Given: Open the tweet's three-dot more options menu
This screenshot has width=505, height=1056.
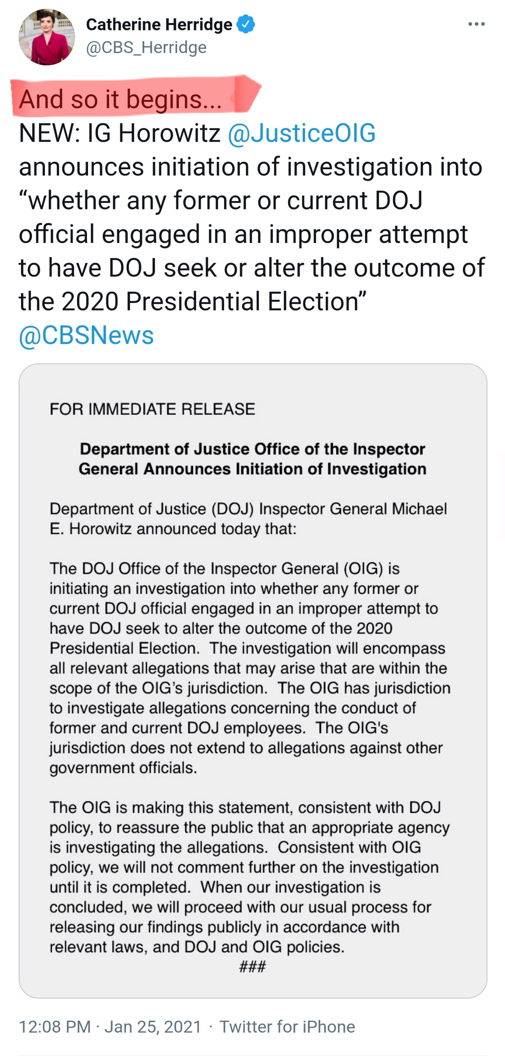Looking at the screenshot, I should coord(476,24).
